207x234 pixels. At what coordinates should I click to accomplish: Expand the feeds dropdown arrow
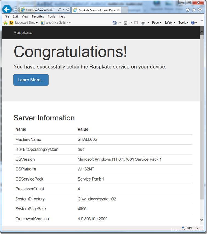(x=131, y=23)
